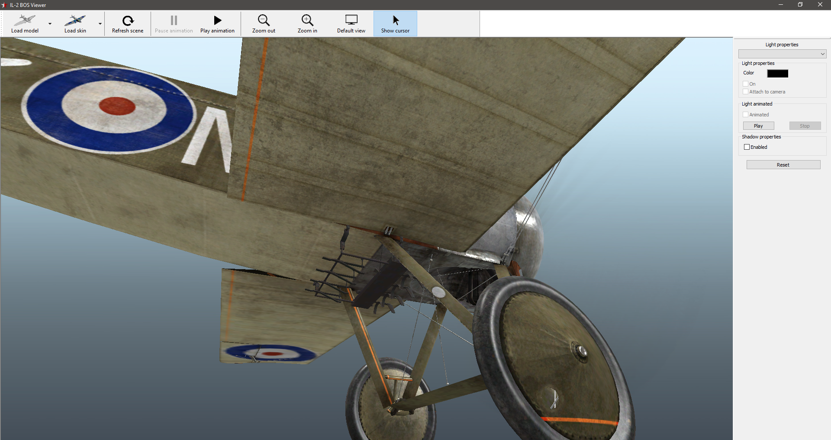Open the light Color swatch picker
831x440 pixels.
pos(777,74)
